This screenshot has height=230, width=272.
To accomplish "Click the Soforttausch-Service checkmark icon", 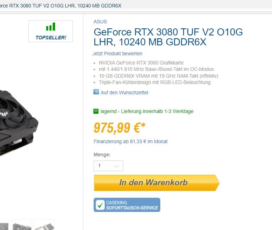I will point(100,205).
